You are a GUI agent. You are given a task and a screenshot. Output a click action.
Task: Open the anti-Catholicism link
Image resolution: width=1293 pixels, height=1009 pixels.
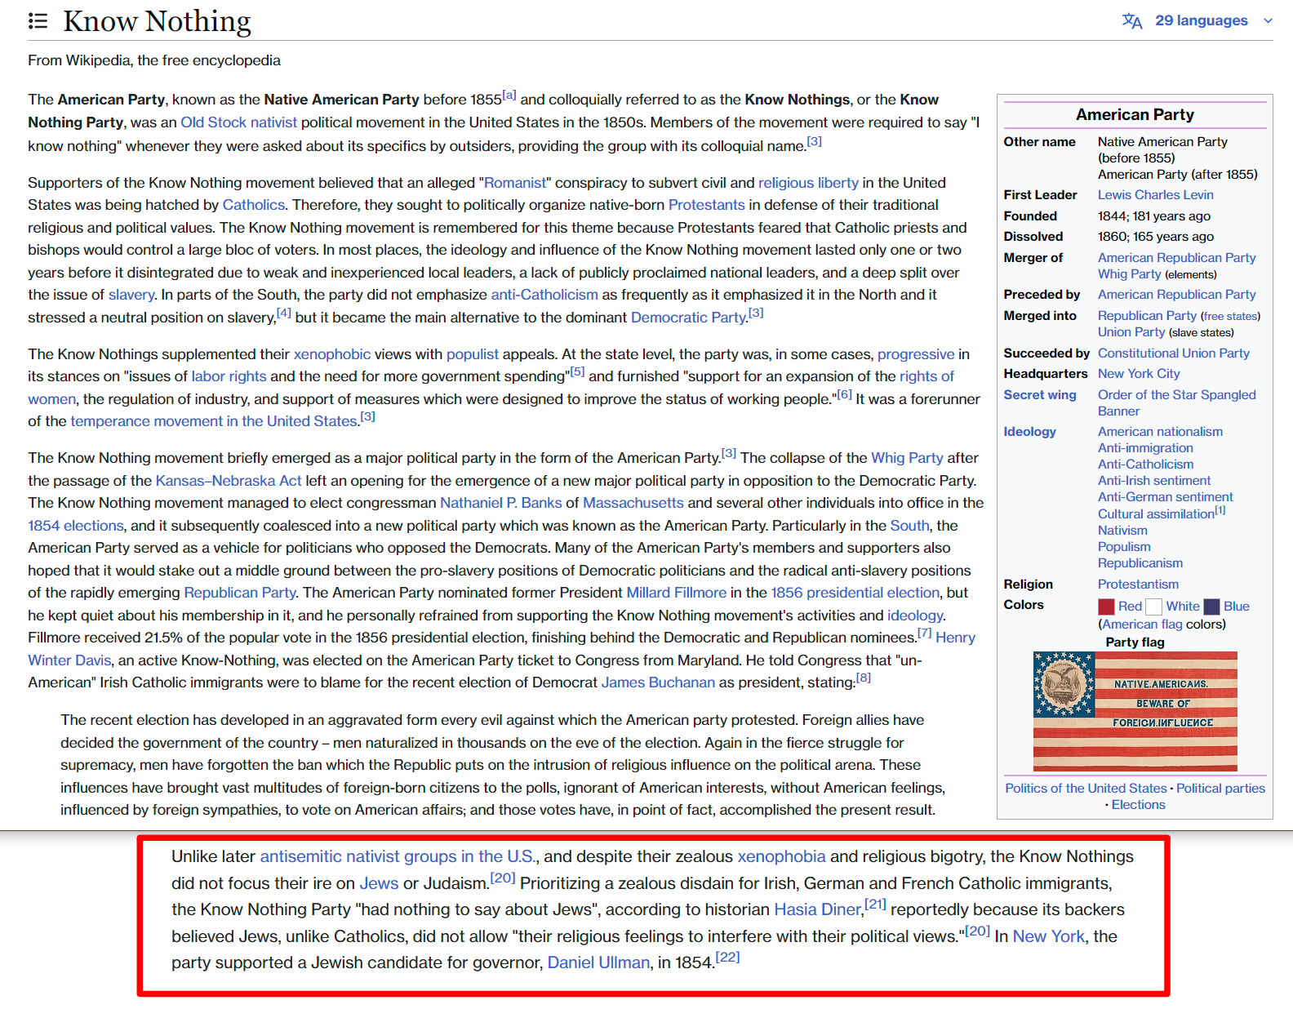[x=544, y=295]
